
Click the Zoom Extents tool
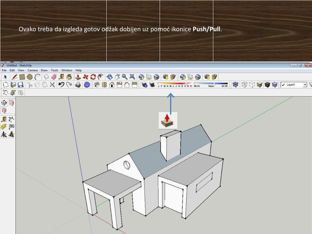(132, 77)
